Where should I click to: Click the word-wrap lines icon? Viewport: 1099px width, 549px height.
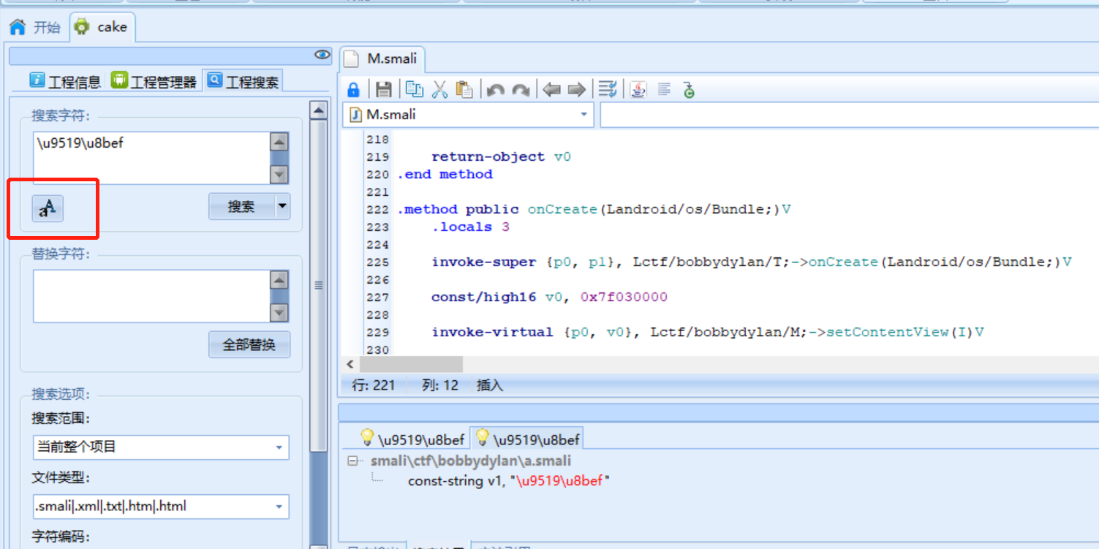[x=608, y=89]
